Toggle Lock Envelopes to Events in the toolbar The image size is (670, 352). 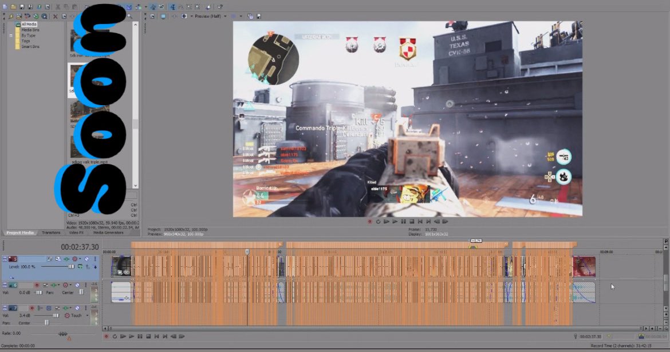point(153,7)
